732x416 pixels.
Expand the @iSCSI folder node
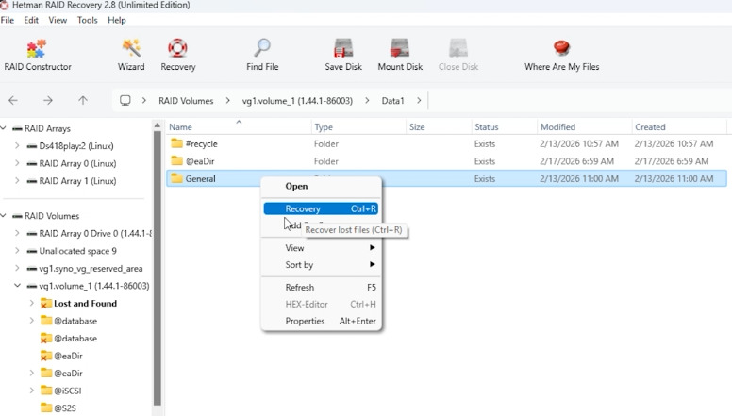[x=32, y=391]
